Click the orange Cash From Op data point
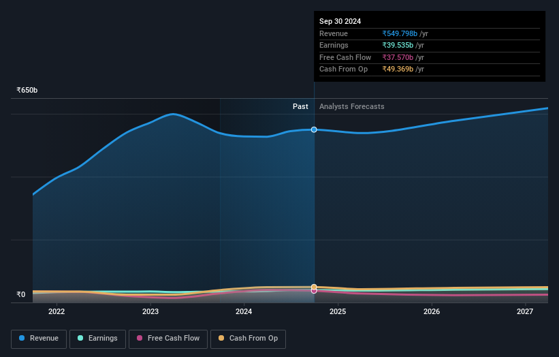 [314, 287]
